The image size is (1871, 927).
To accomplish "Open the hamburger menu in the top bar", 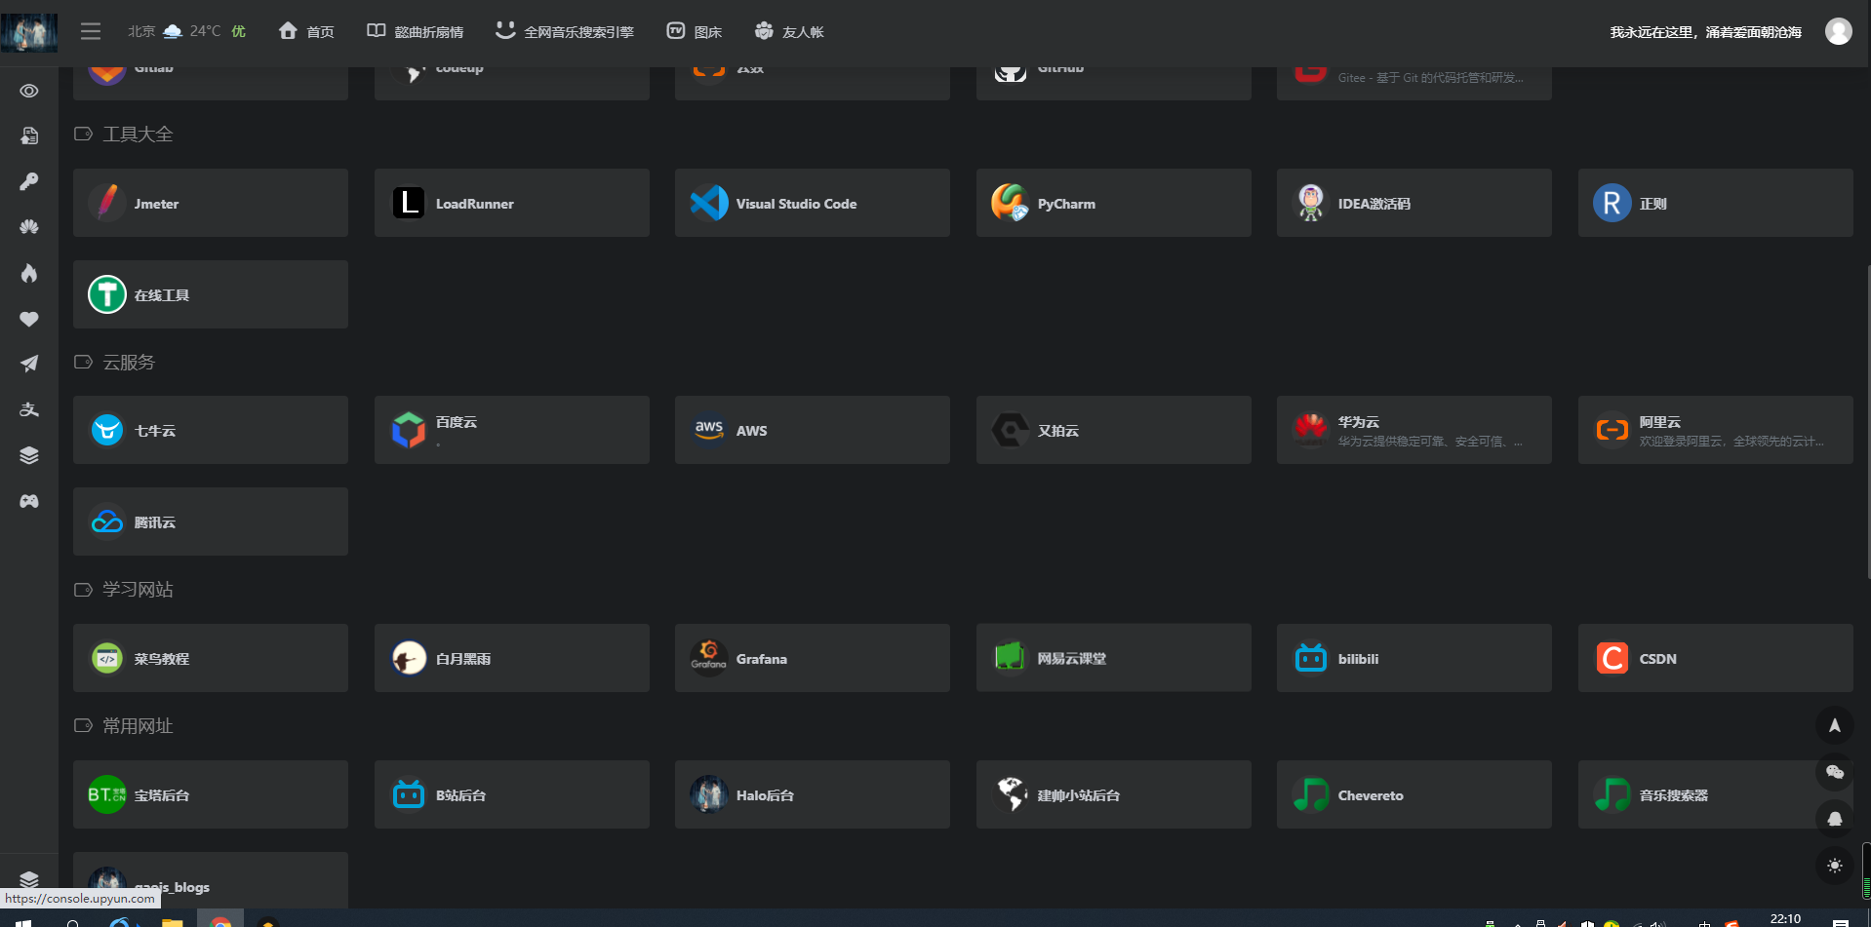I will click(91, 31).
